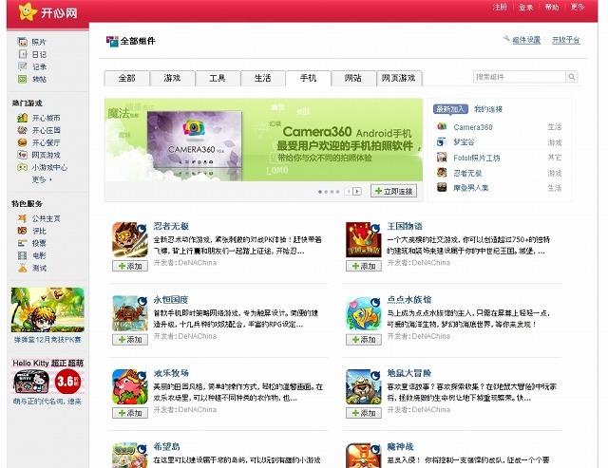Click the 搜索组件 search field

click(520, 77)
